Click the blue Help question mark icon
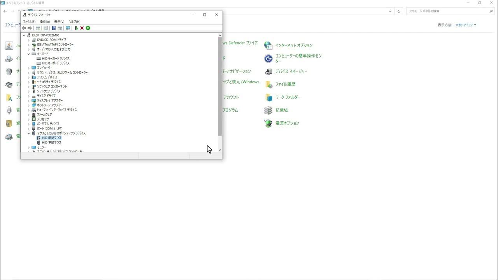498x280 pixels. pyautogui.click(x=54, y=28)
